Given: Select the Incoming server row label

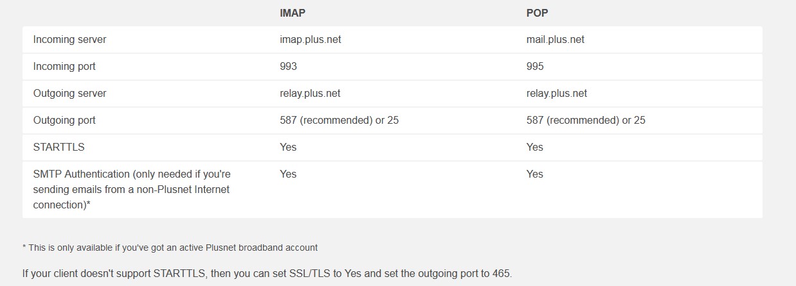Looking at the screenshot, I should (x=69, y=39).
